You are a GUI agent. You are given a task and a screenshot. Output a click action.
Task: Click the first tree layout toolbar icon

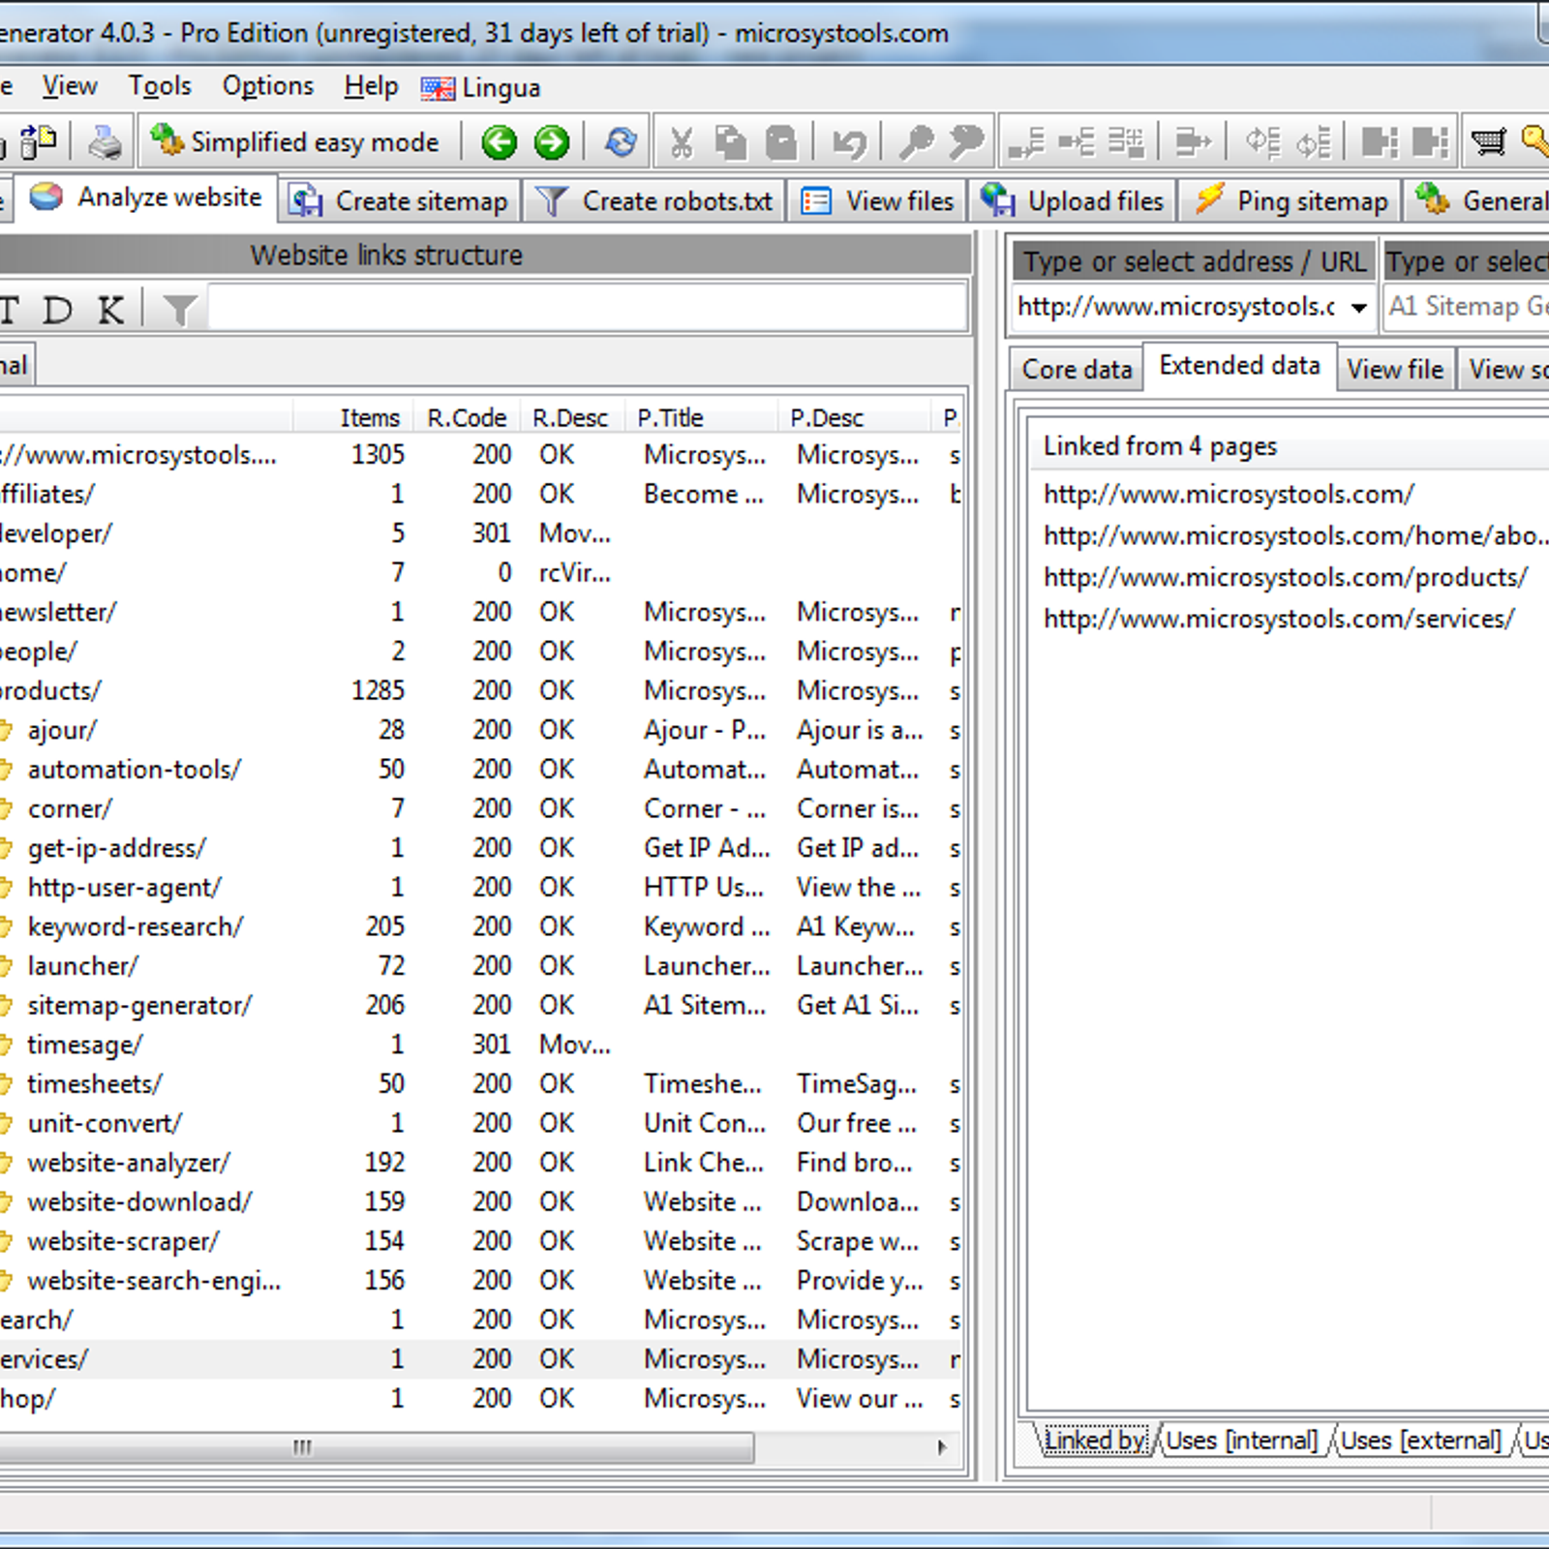(1026, 143)
